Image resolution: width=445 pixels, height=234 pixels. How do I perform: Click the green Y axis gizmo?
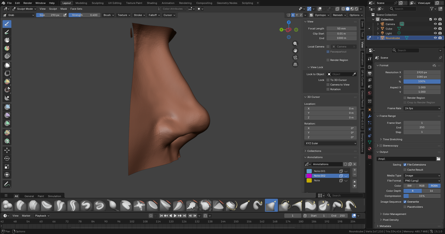tap(281, 30)
